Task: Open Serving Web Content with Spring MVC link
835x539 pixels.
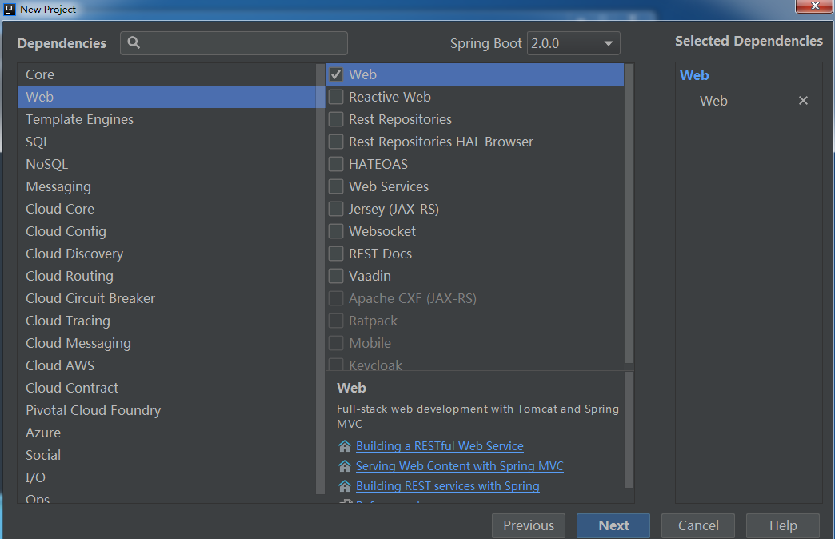Action: click(x=460, y=466)
